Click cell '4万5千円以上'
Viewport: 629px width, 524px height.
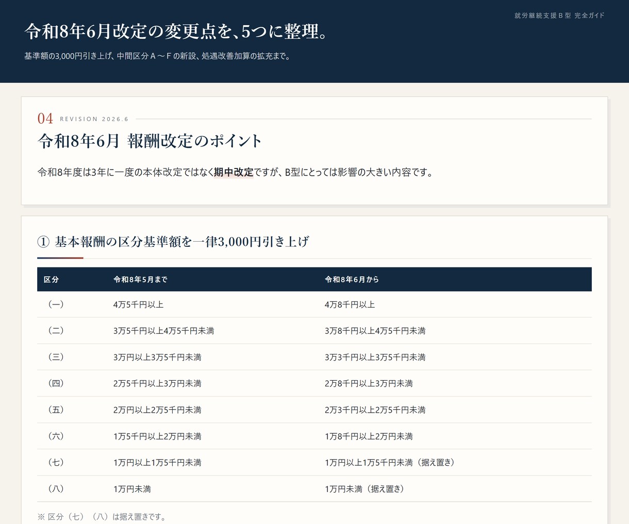pyautogui.click(x=138, y=305)
